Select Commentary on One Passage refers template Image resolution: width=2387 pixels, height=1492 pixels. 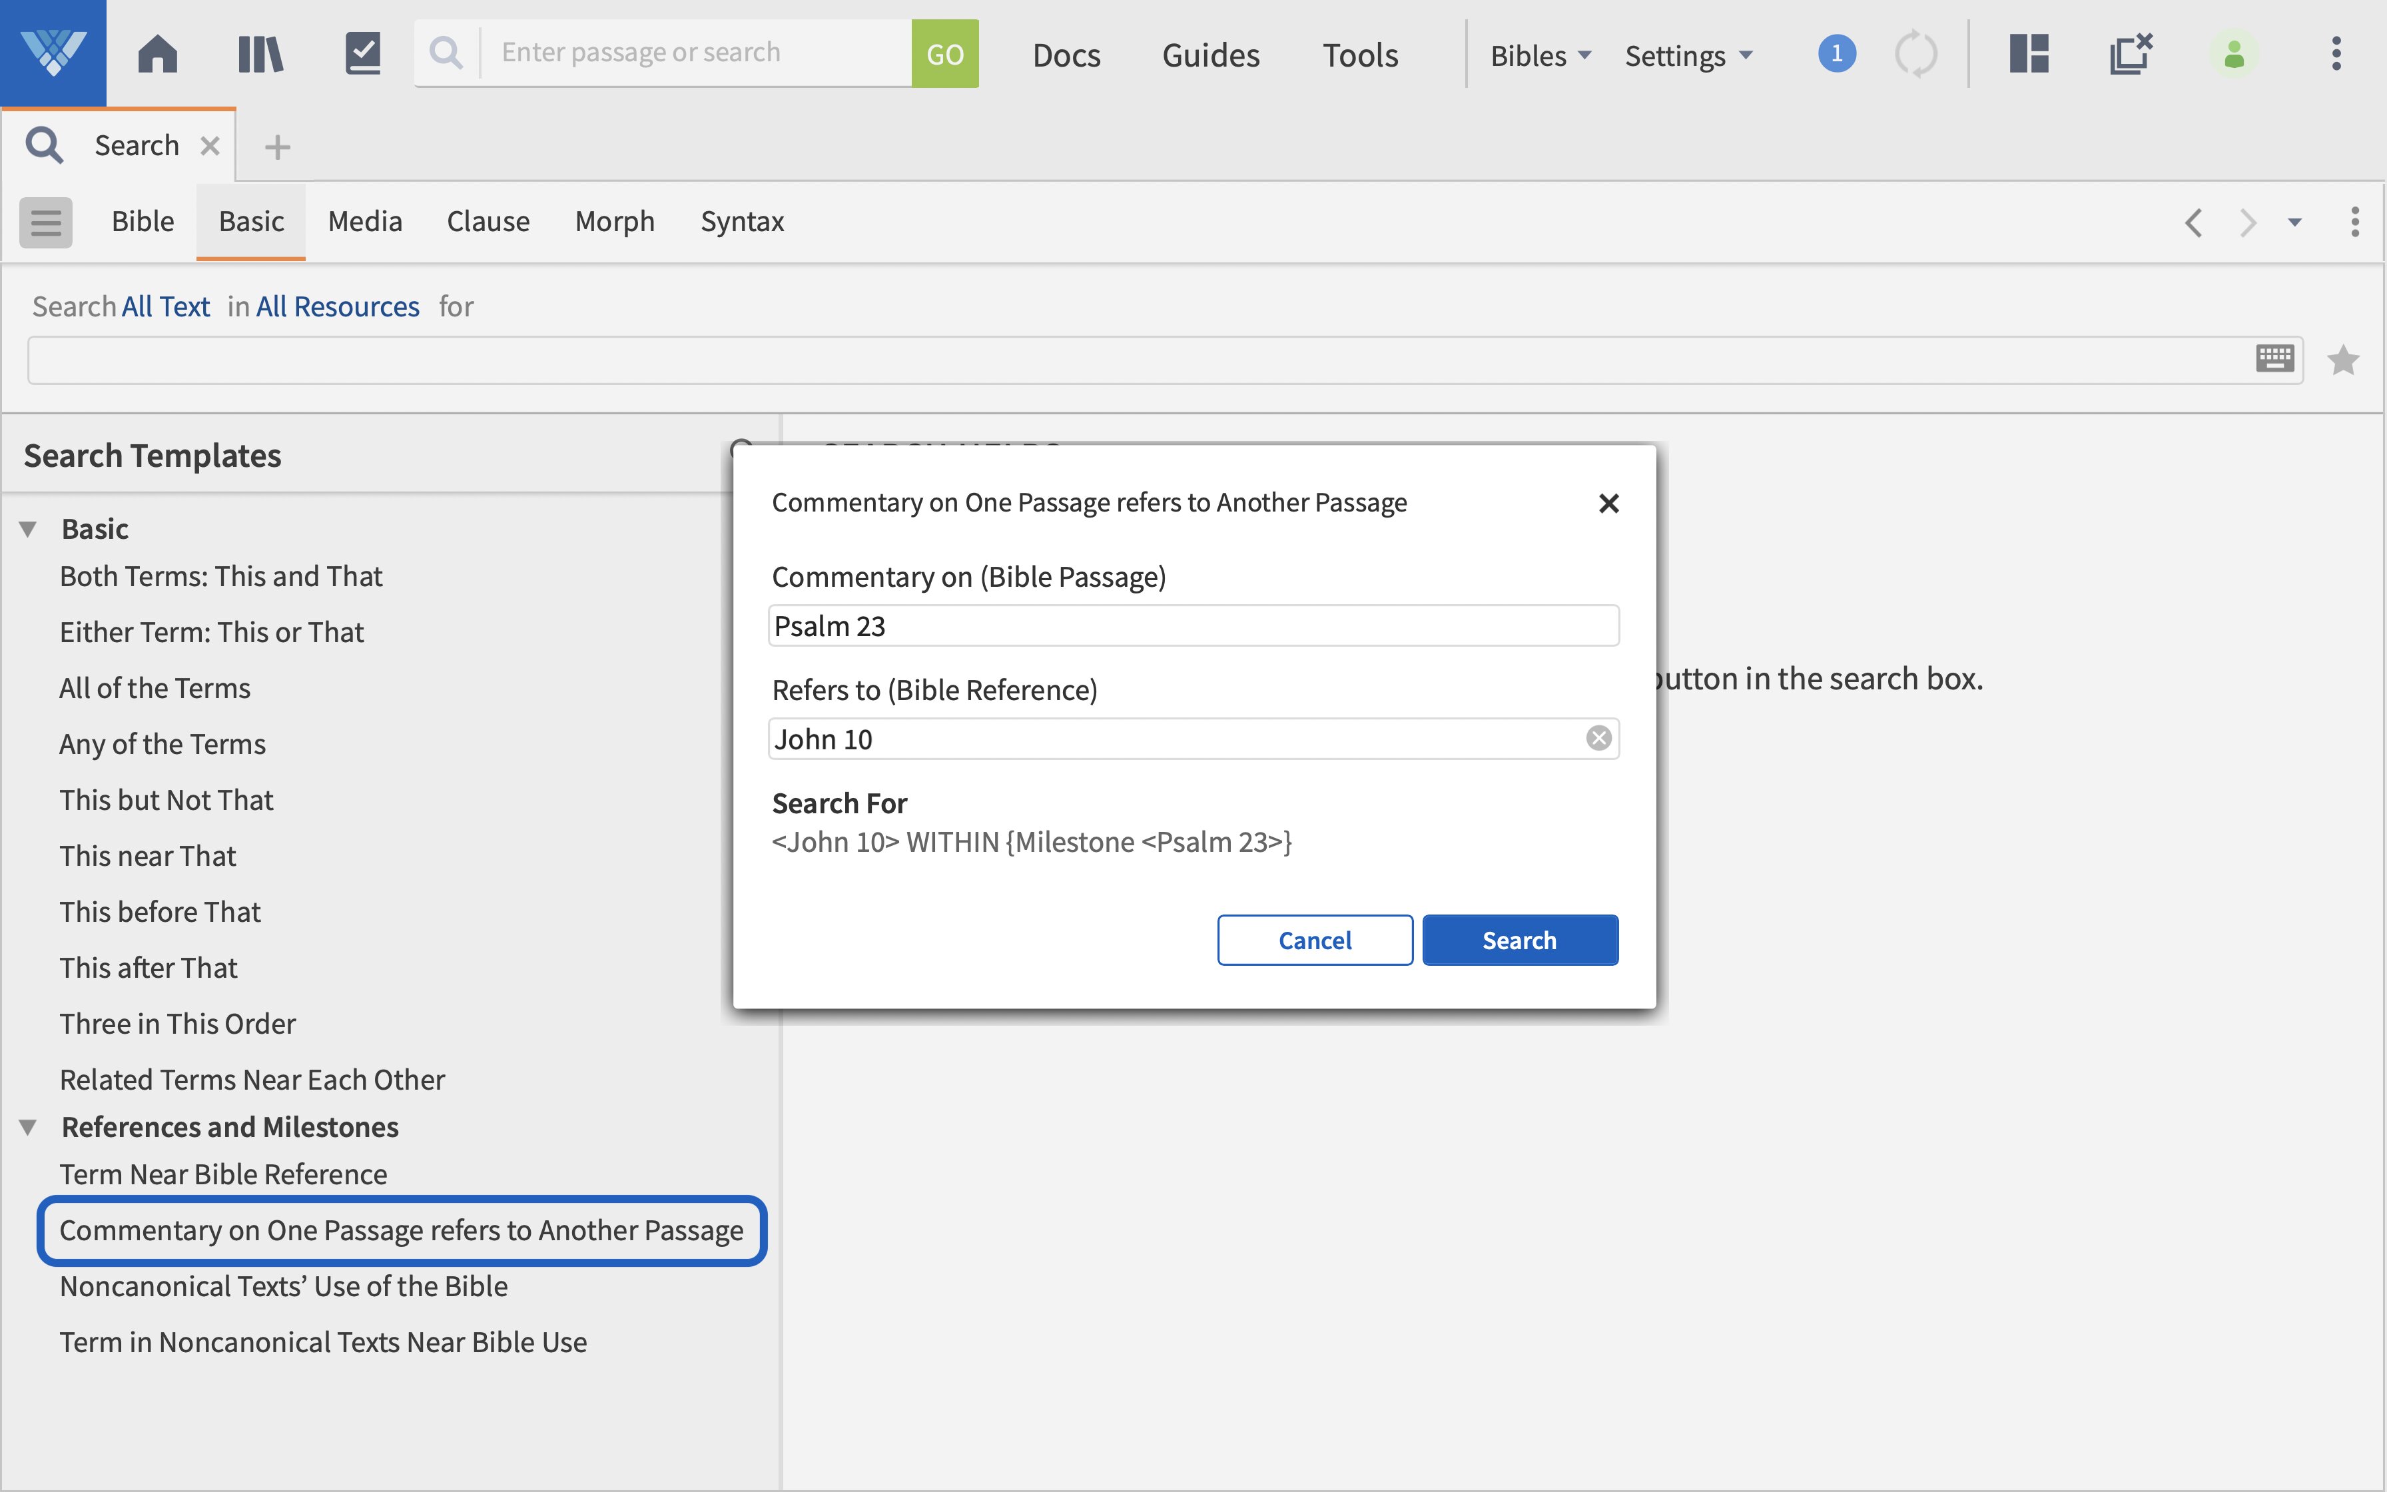tap(402, 1230)
